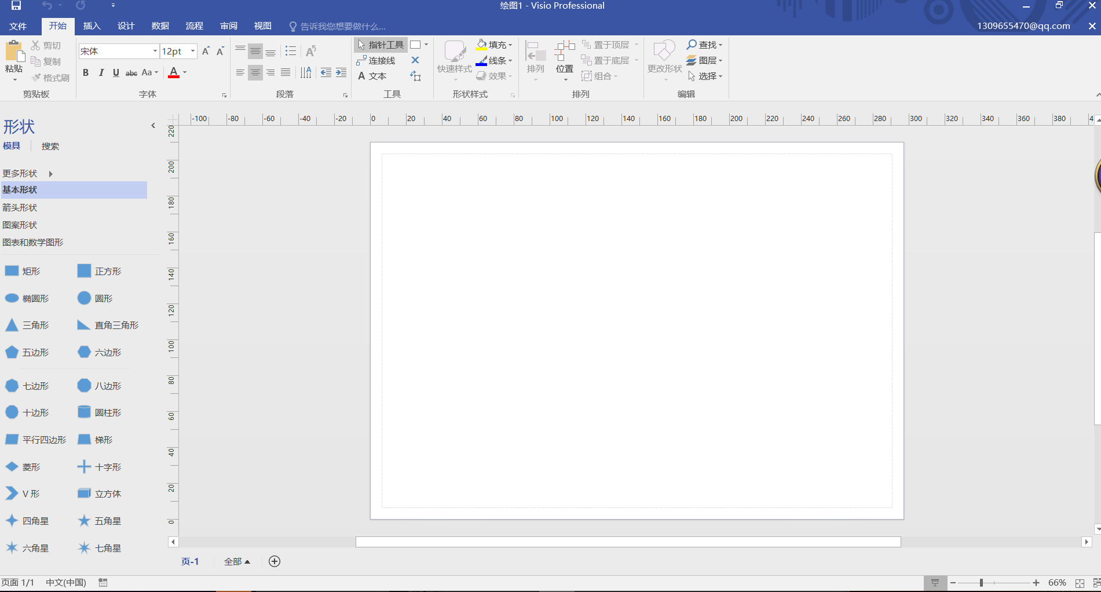Select the Pointer Tool (指针工具)

[x=381, y=45]
